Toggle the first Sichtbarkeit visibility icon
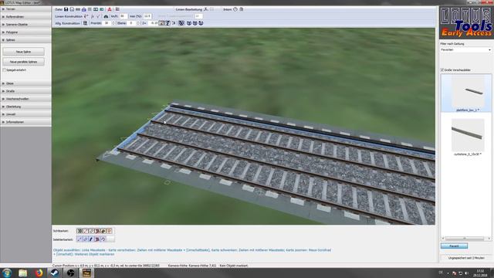The height and width of the screenshot is (278, 494). point(80,231)
